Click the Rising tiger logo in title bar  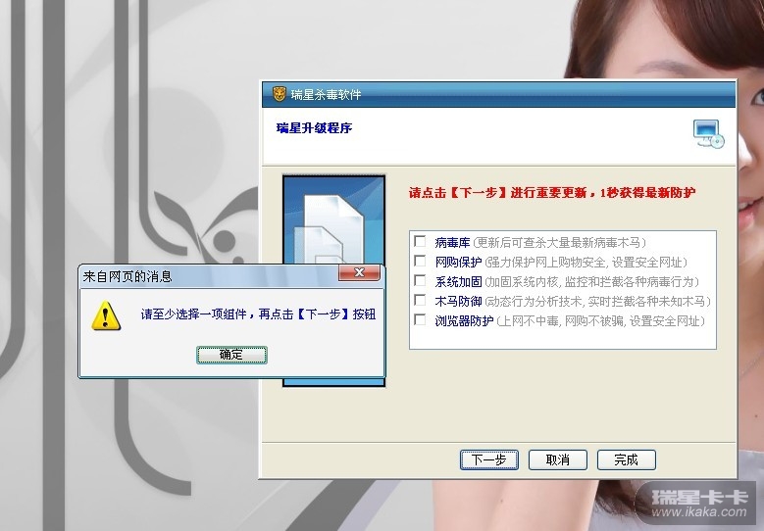tap(279, 94)
